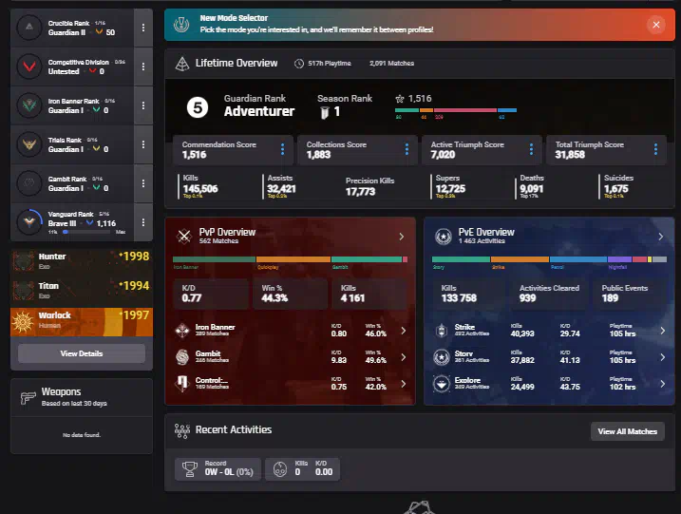
Task: Click the Strike activity icon
Action: tap(442, 331)
